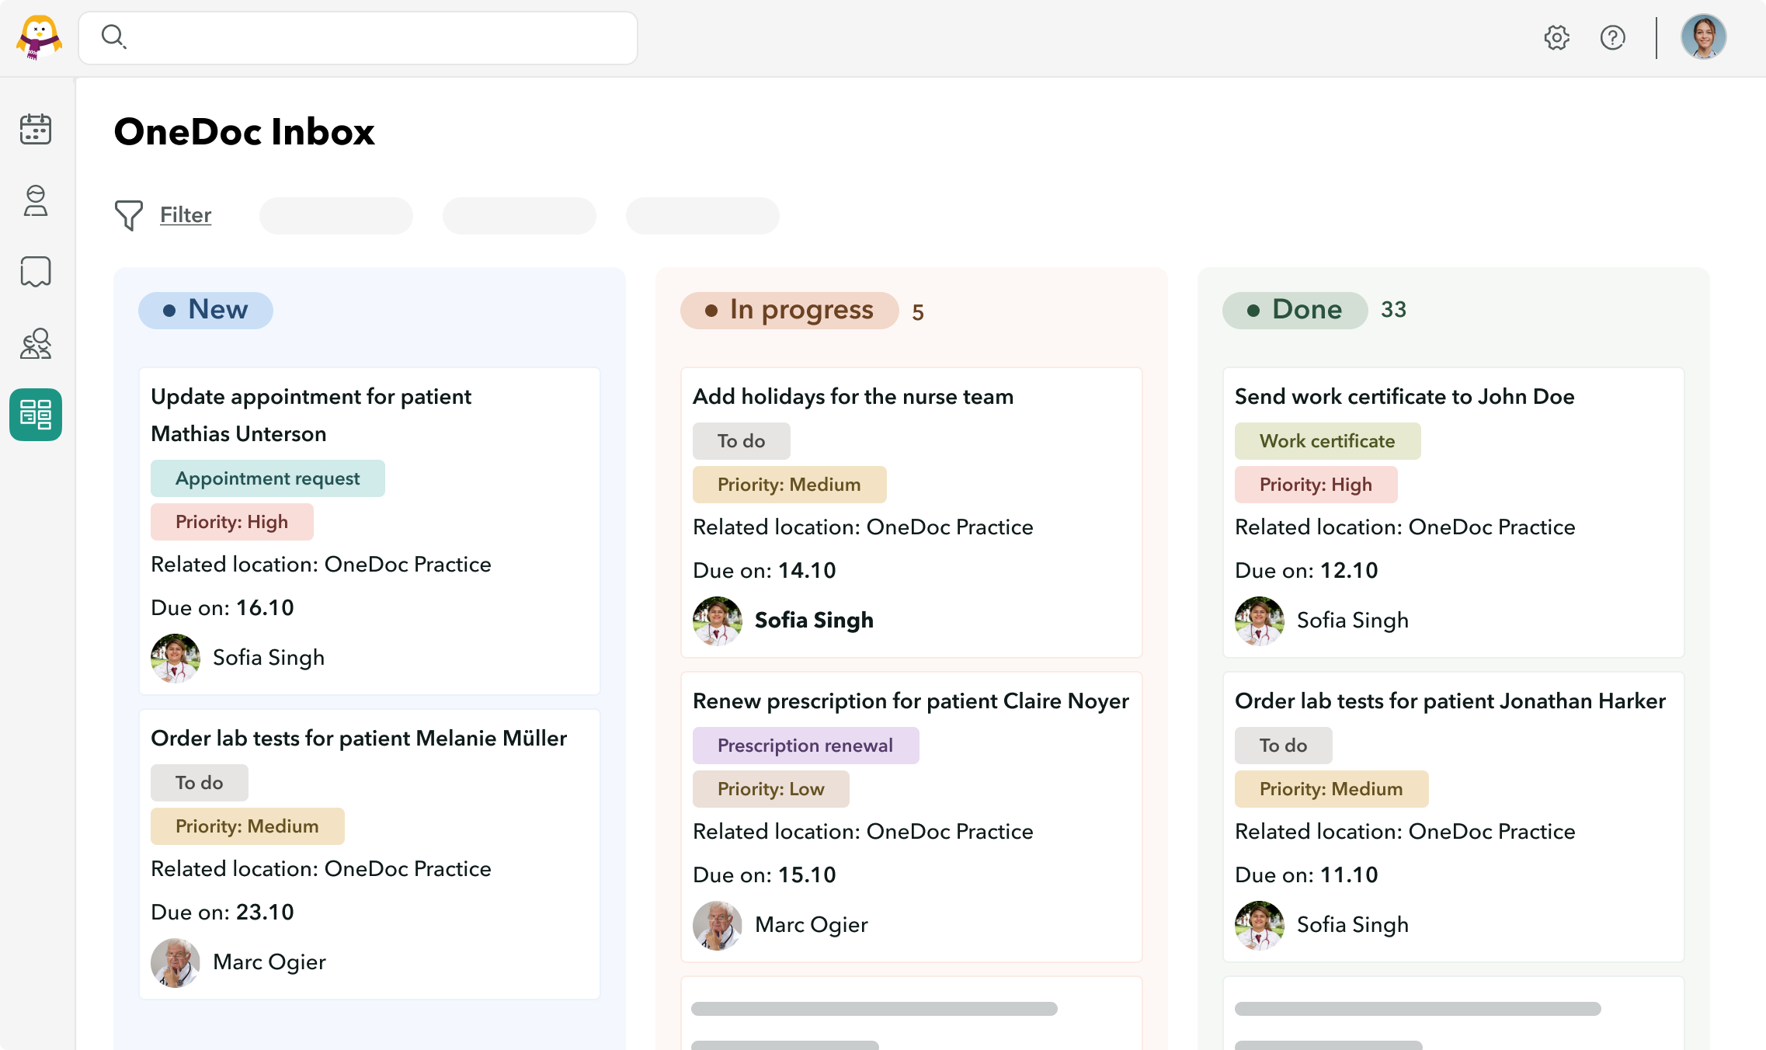Image resolution: width=1766 pixels, height=1050 pixels.
Task: Open the bookmarks section in the sidebar
Action: tap(35, 272)
